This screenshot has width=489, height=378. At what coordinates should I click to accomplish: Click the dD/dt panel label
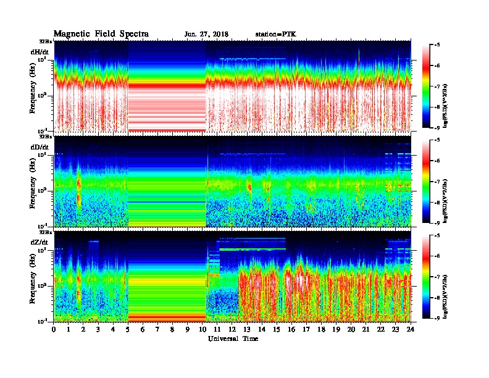(40, 147)
